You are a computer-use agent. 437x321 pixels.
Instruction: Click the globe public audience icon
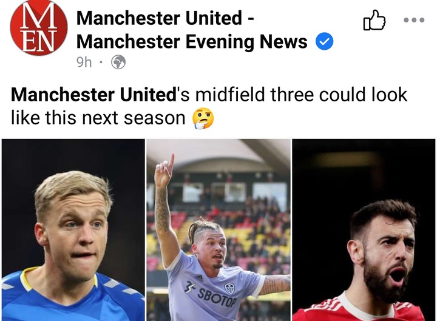point(118,62)
